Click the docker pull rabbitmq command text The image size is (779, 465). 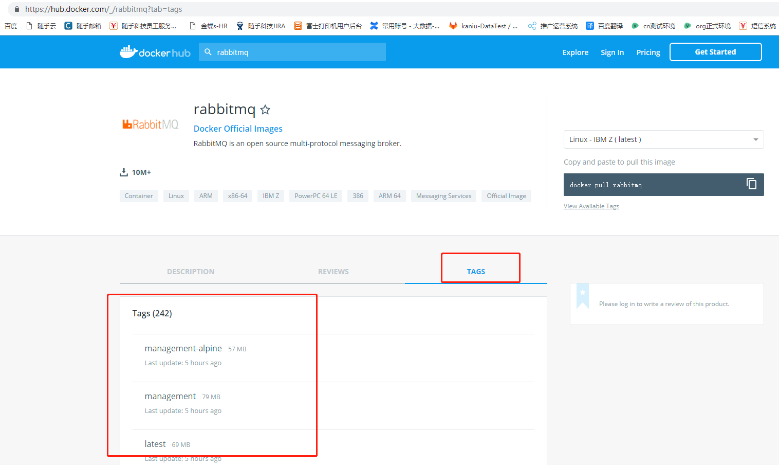pyautogui.click(x=606, y=185)
